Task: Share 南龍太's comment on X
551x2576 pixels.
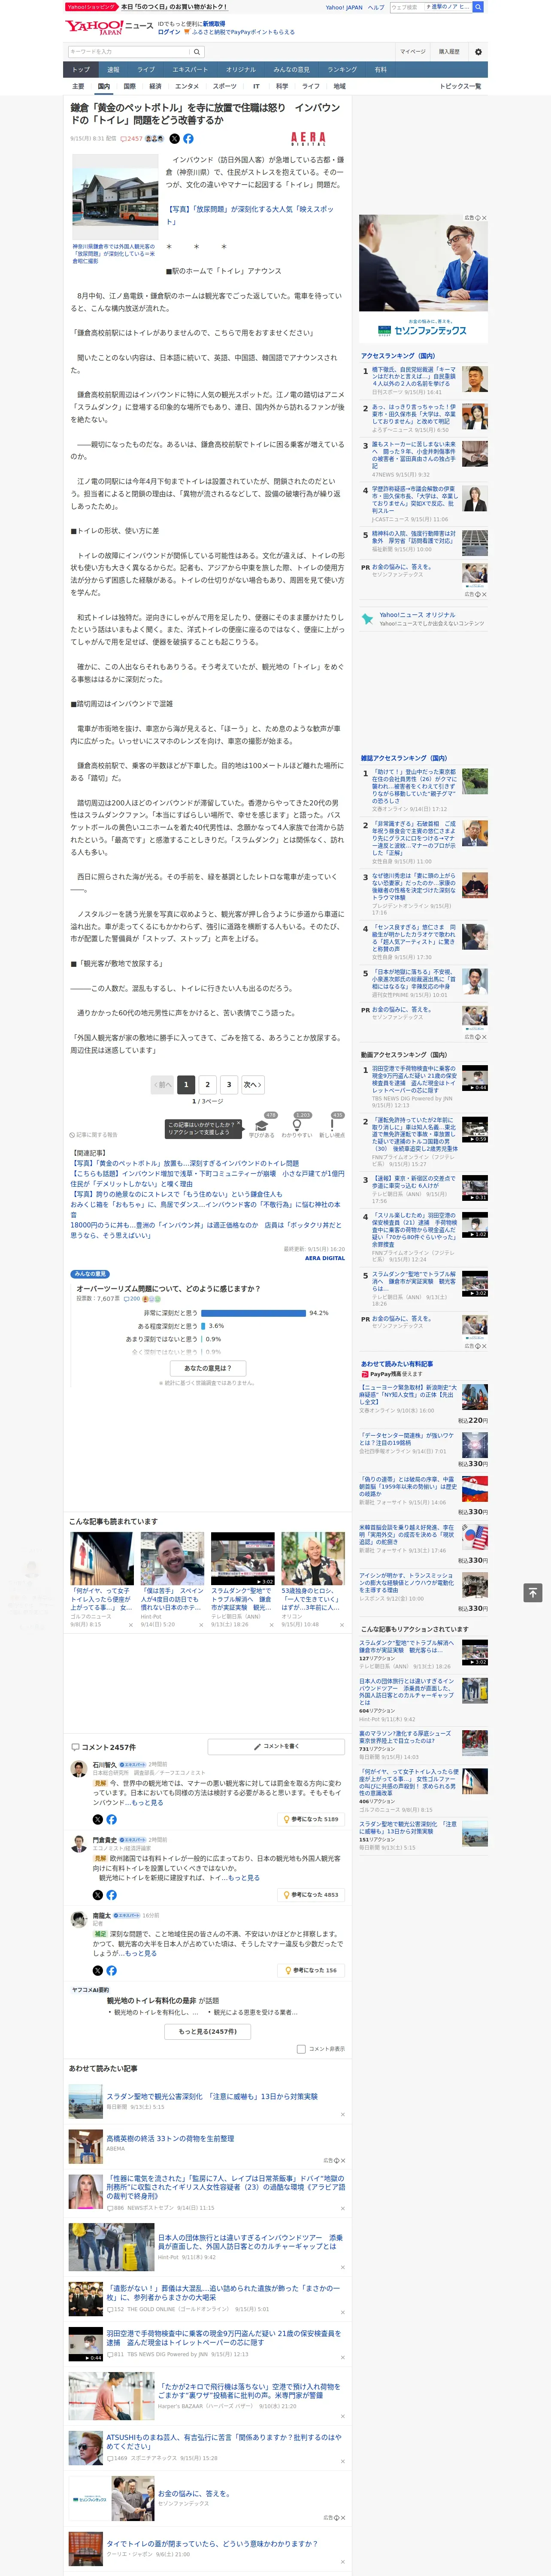Action: 97,1970
